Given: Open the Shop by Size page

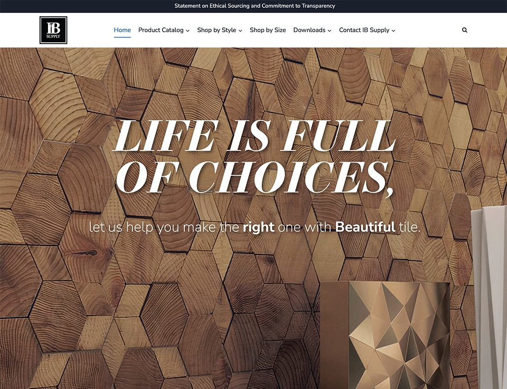Looking at the screenshot, I should tap(268, 30).
